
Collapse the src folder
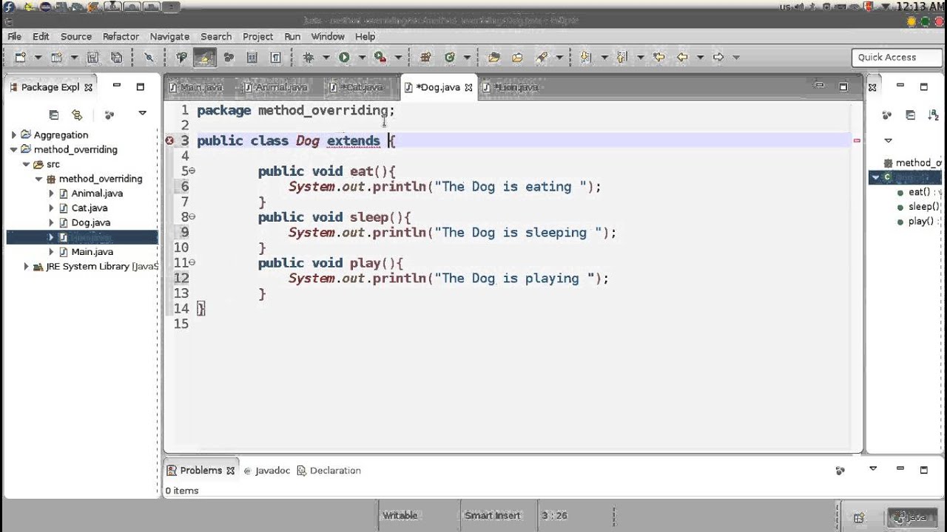point(26,164)
